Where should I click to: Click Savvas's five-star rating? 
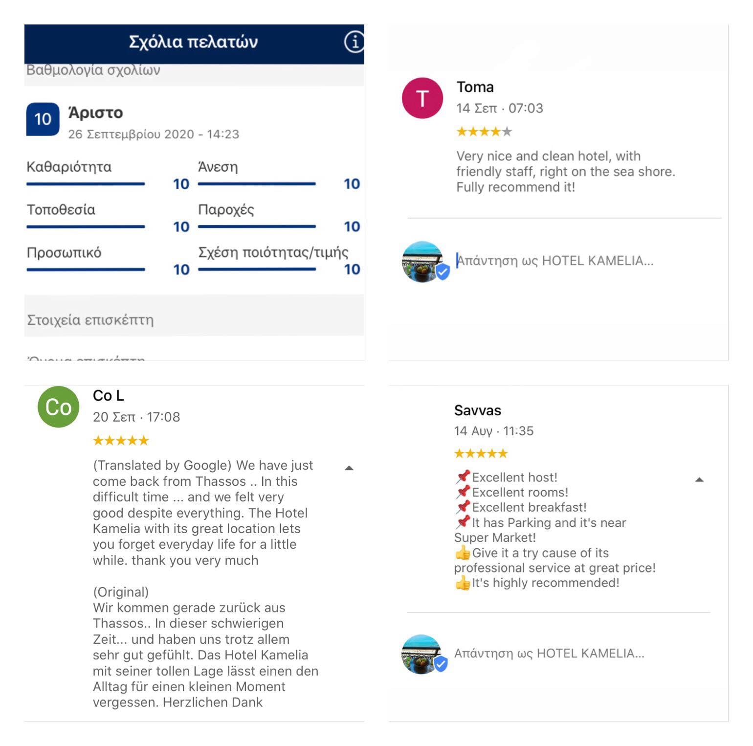tap(481, 453)
